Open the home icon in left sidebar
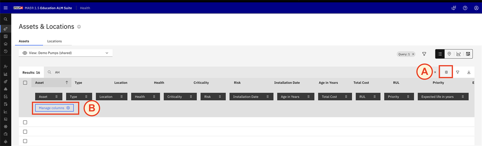The image size is (482, 146). (6, 43)
